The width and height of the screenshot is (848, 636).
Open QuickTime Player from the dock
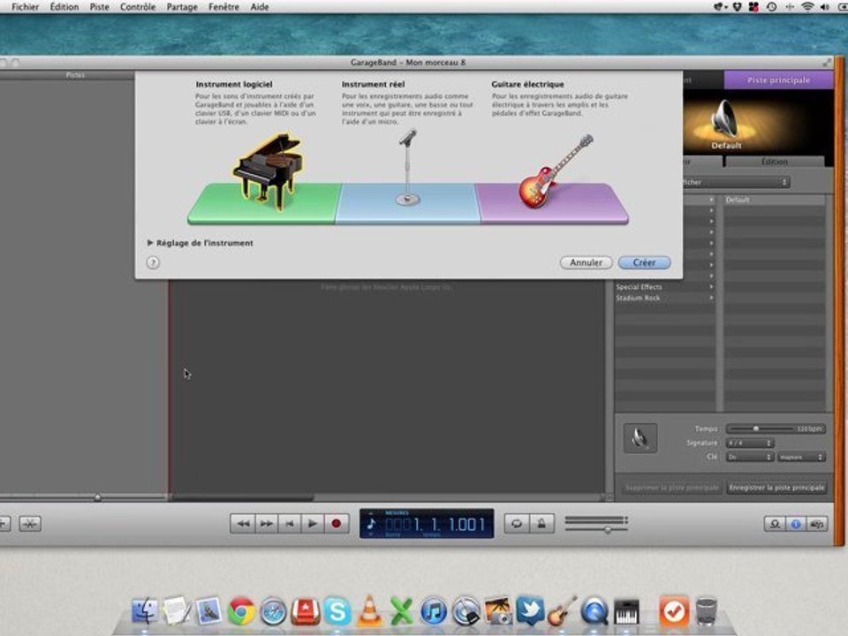coord(594,611)
